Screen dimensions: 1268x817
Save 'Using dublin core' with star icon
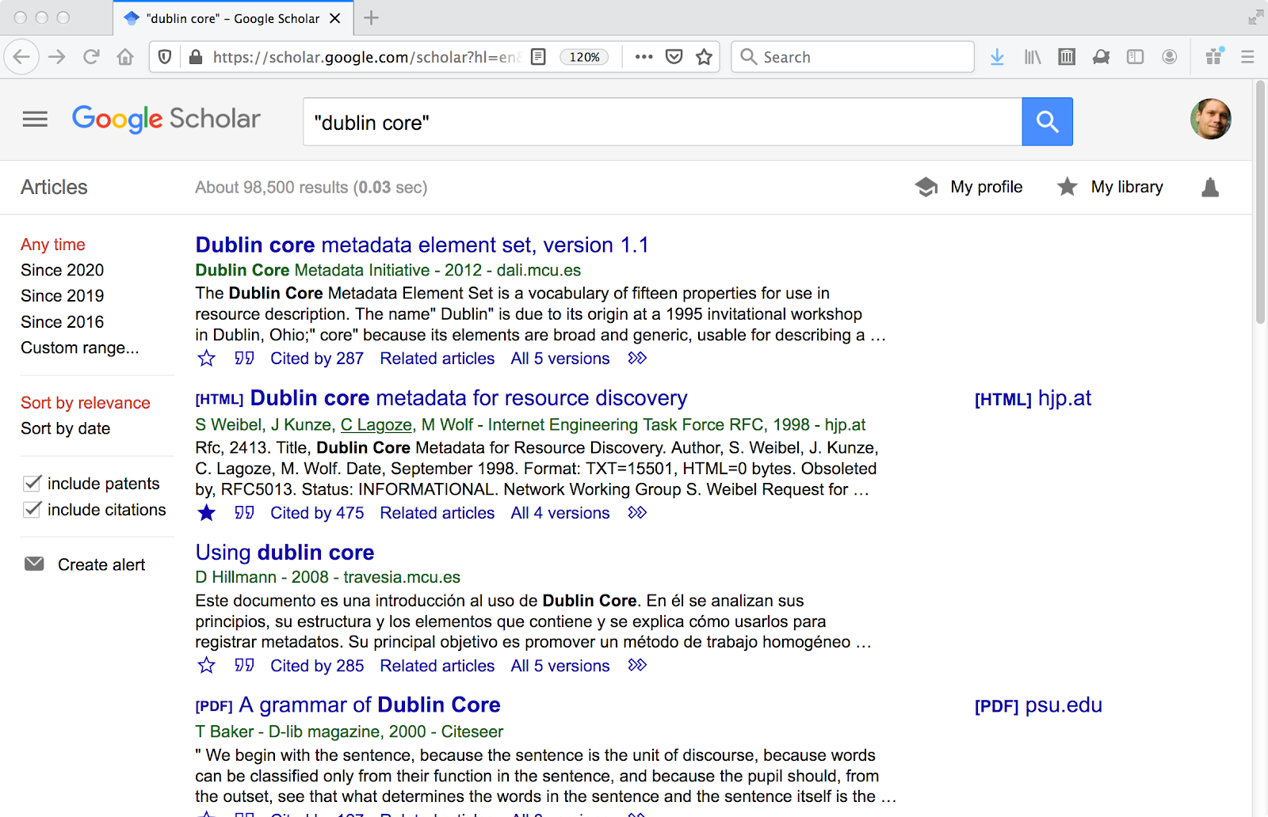tap(206, 666)
